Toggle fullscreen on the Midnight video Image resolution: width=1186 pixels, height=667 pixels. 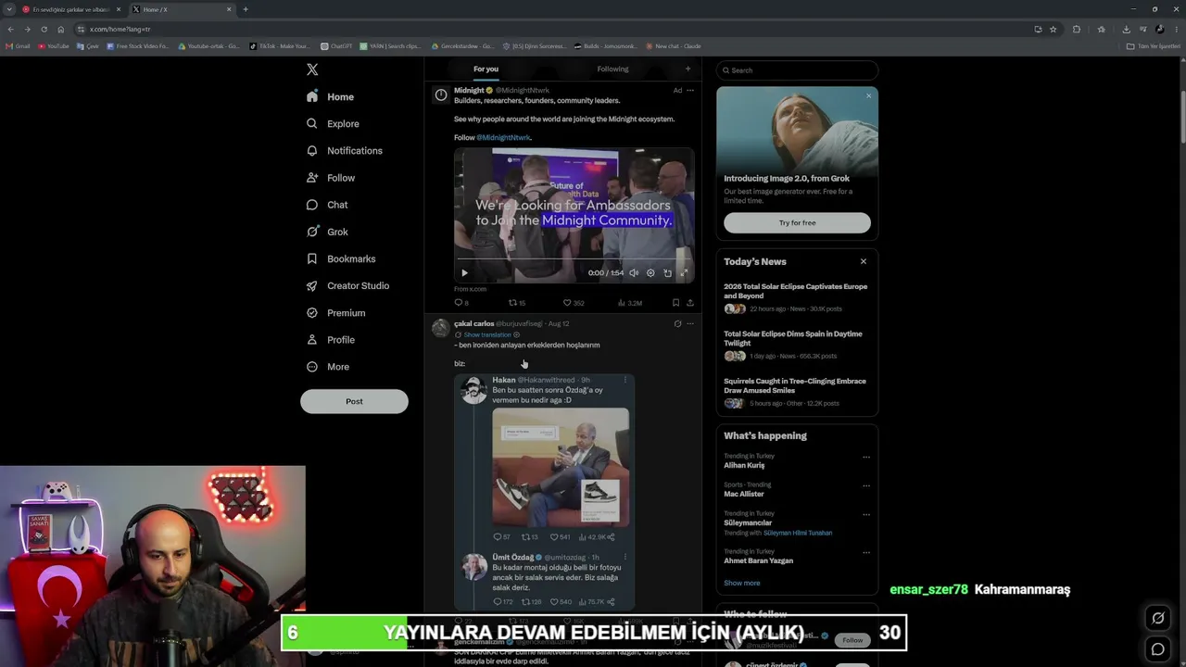[x=684, y=273]
